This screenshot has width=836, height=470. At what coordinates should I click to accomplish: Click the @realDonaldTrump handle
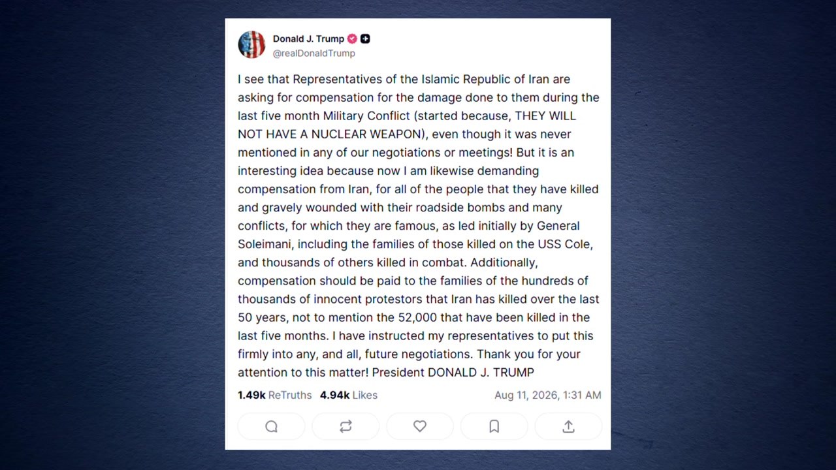(x=314, y=53)
